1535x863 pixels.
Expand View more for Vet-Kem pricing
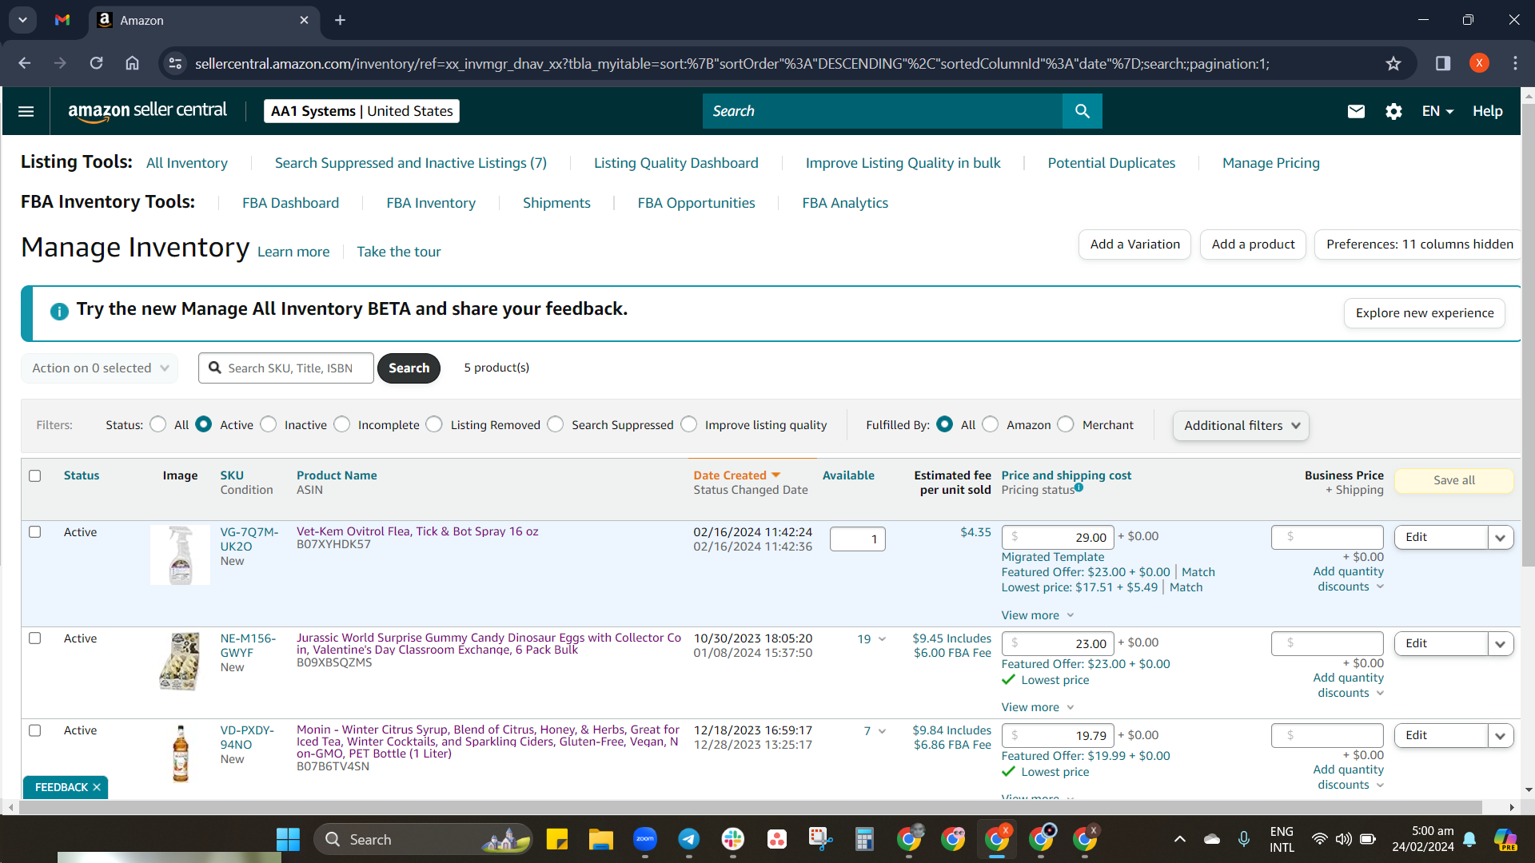click(x=1038, y=615)
